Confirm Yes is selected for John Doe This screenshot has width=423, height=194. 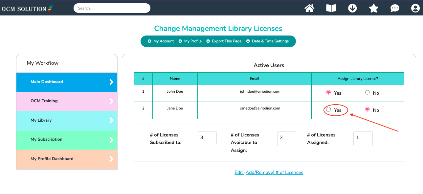tap(328, 92)
